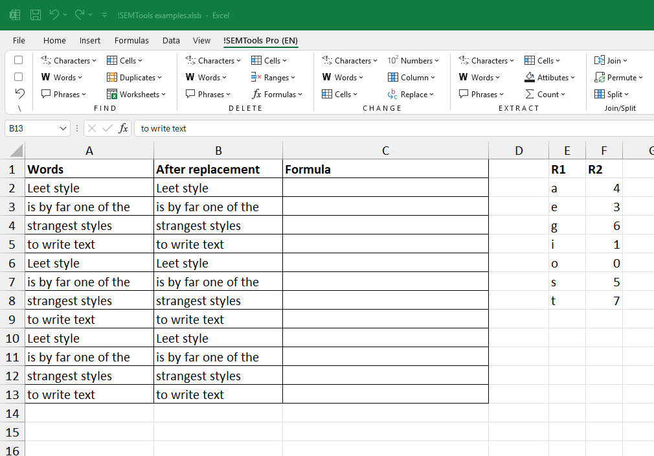Open the Column dropdown in CHANGE group
This screenshot has width=654, height=456.
coord(412,77)
